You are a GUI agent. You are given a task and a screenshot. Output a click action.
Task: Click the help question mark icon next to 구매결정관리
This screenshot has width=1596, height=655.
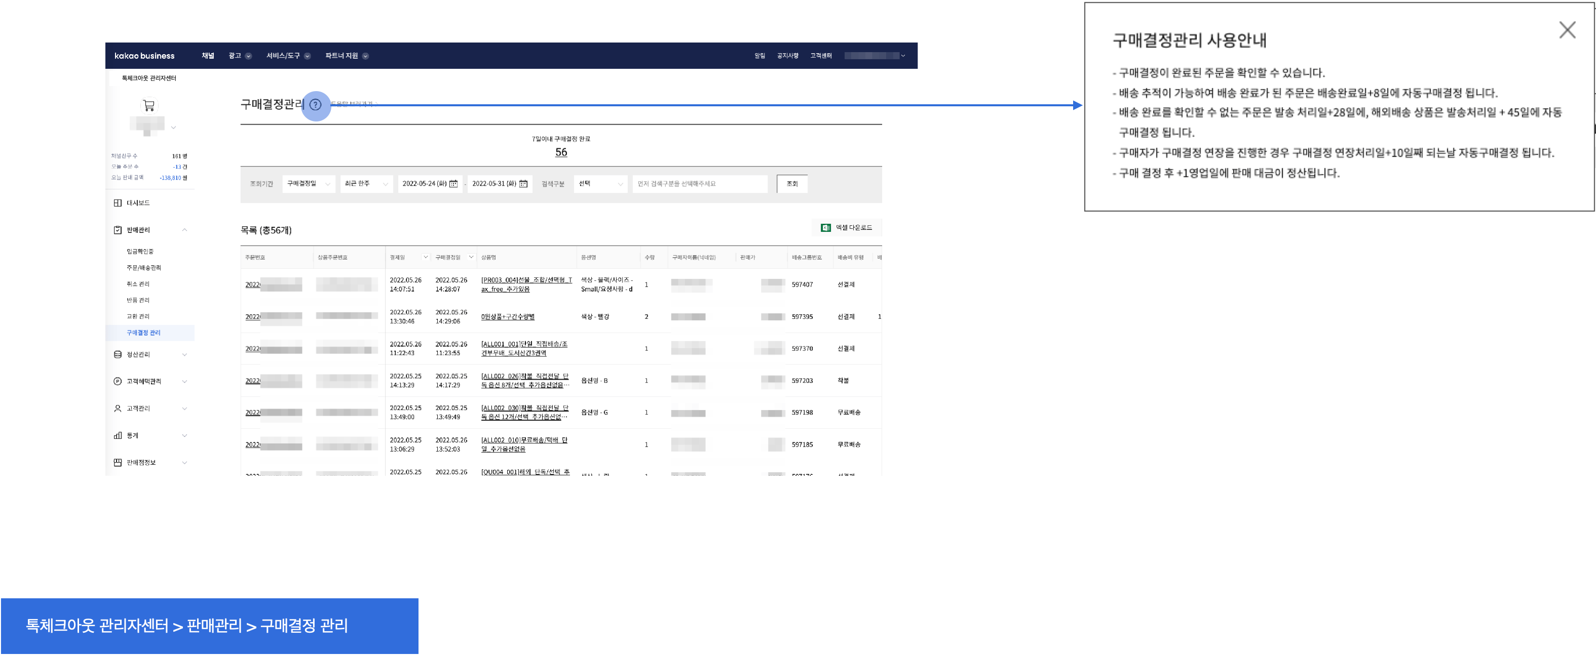tap(315, 105)
